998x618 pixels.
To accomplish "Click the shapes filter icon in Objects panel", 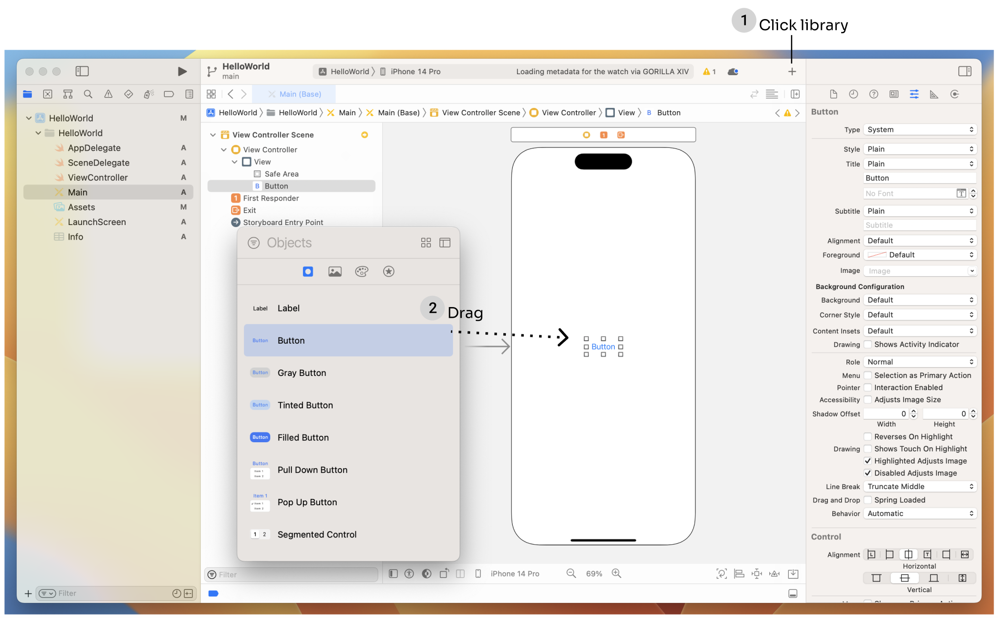I will tap(307, 271).
